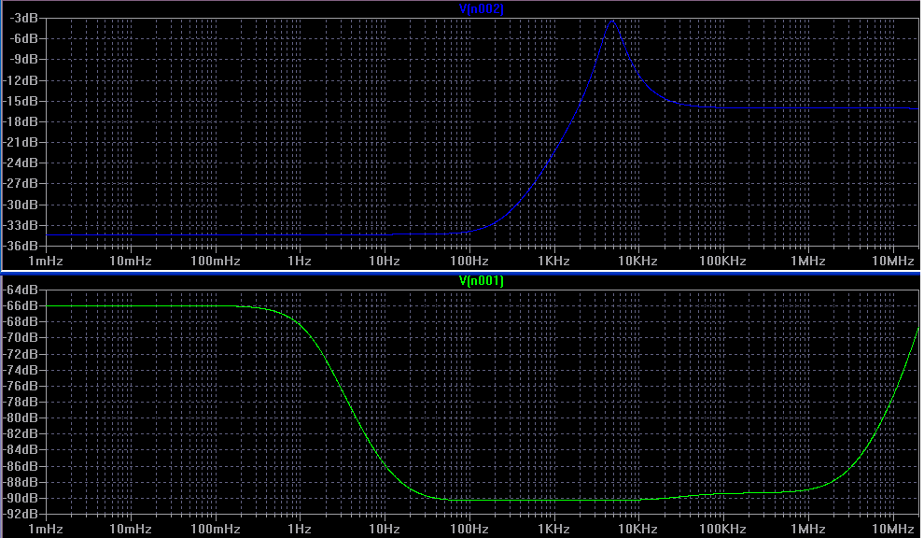The width and height of the screenshot is (924, 538).
Task: Click the -74dB axis label
Action: tap(21, 370)
